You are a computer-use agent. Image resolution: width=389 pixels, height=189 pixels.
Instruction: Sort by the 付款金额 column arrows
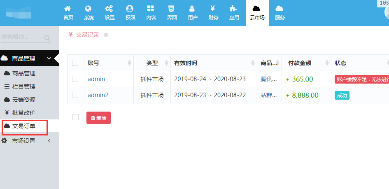pos(327,63)
